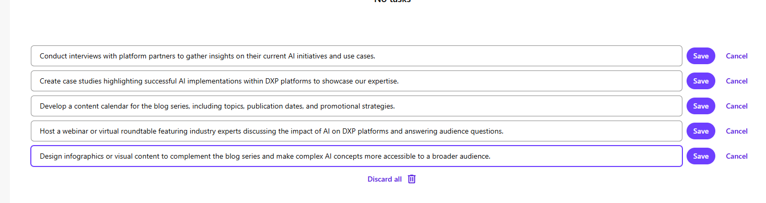Save the webinar or virtual roundtable task
The width and height of the screenshot is (766, 203).
[701, 131]
